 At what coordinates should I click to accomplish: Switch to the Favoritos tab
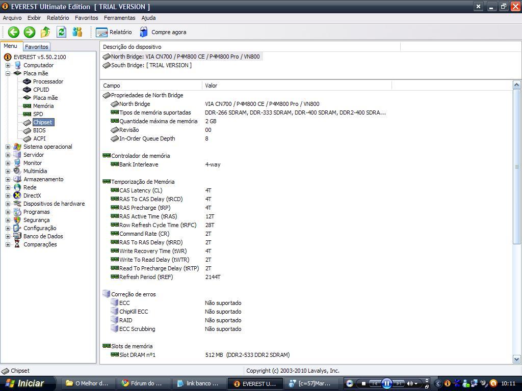[x=37, y=47]
